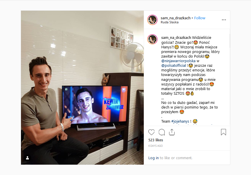Screen dimensions: 251x175
Task: Open the 6 DAYS AGO timestamp
Action: (156, 146)
